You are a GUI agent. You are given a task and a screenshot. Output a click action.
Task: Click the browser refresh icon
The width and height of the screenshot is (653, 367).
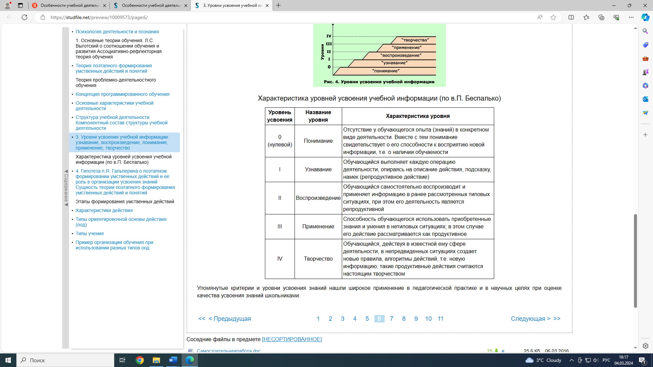[24, 17]
